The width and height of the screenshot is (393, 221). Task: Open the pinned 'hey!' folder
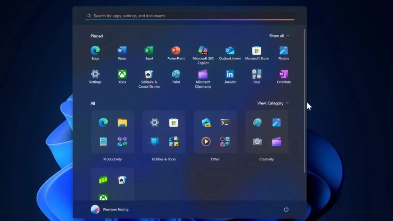pos(257,77)
